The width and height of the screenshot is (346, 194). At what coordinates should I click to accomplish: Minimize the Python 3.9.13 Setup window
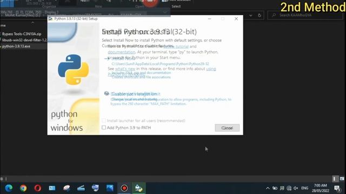[x=209, y=19]
